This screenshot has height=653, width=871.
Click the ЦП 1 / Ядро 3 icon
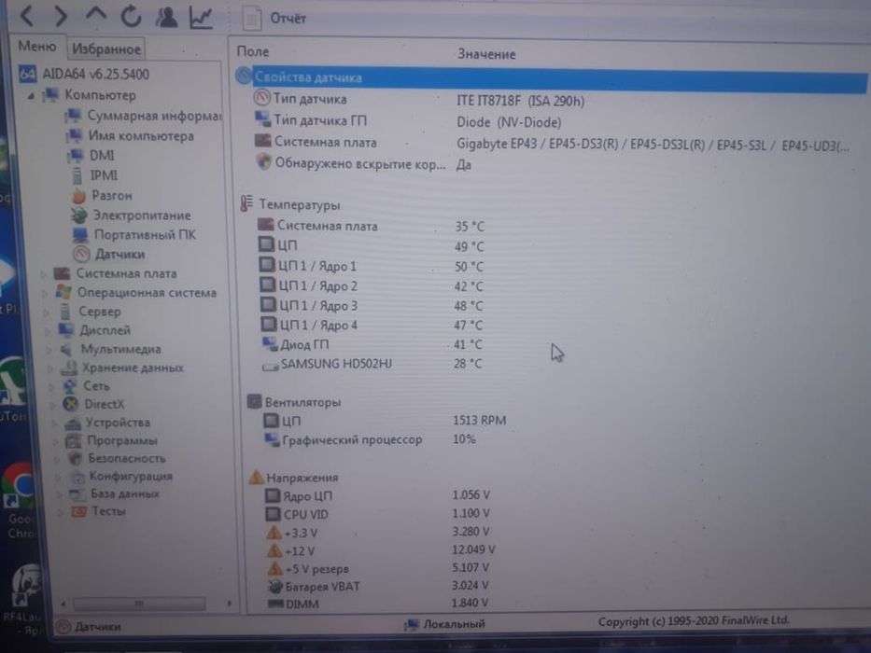click(x=268, y=305)
